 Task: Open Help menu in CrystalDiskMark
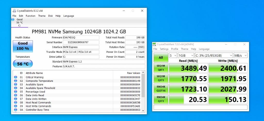click(x=194, y=49)
